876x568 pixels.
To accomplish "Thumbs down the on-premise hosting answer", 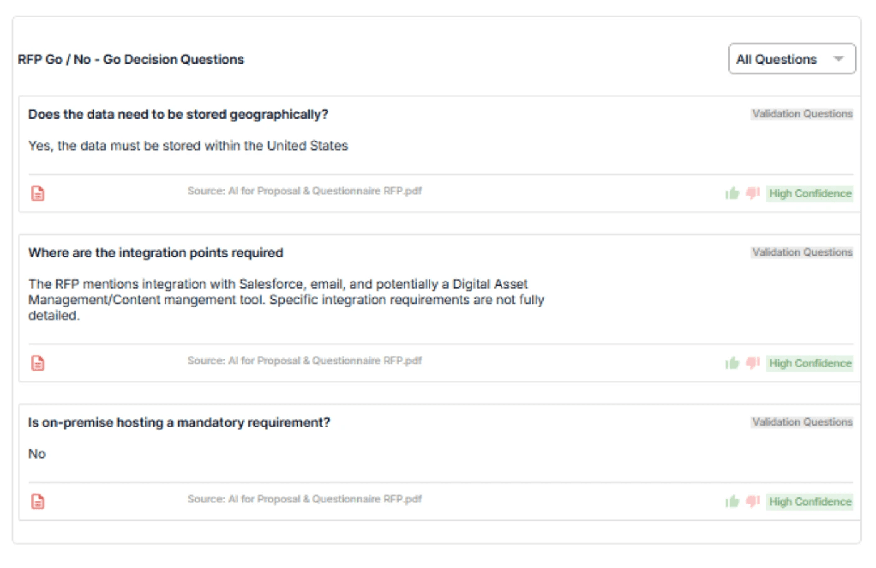I will [750, 501].
